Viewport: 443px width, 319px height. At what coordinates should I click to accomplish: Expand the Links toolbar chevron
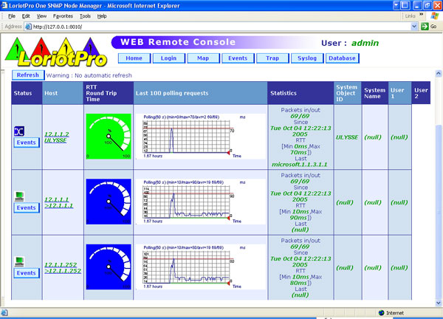point(422,14)
